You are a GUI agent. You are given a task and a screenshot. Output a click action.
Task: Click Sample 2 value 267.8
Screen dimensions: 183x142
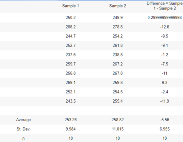(118, 73)
